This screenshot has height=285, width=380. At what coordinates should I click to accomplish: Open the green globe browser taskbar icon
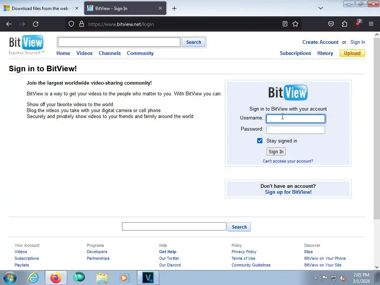click(79, 278)
